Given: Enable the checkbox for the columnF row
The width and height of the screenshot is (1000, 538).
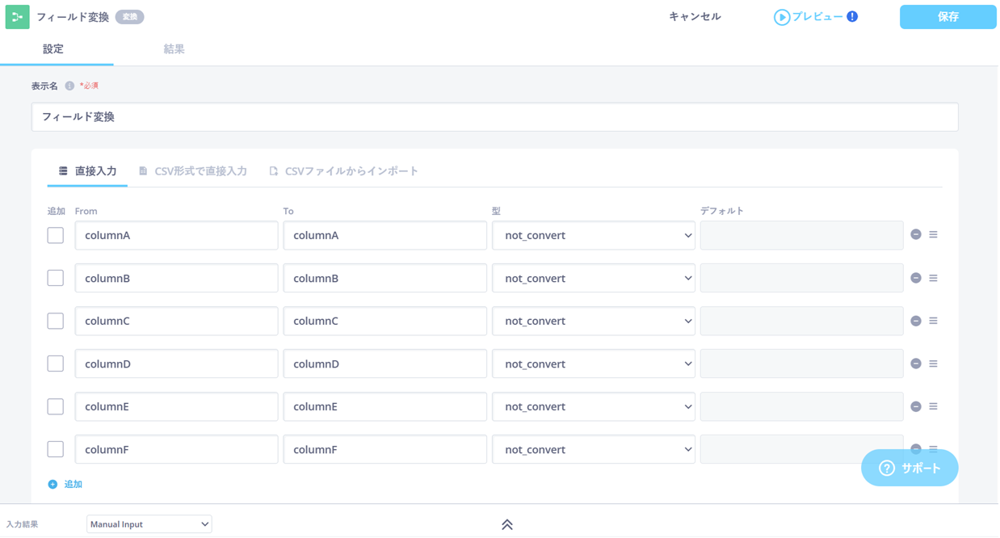Looking at the screenshot, I should [55, 449].
